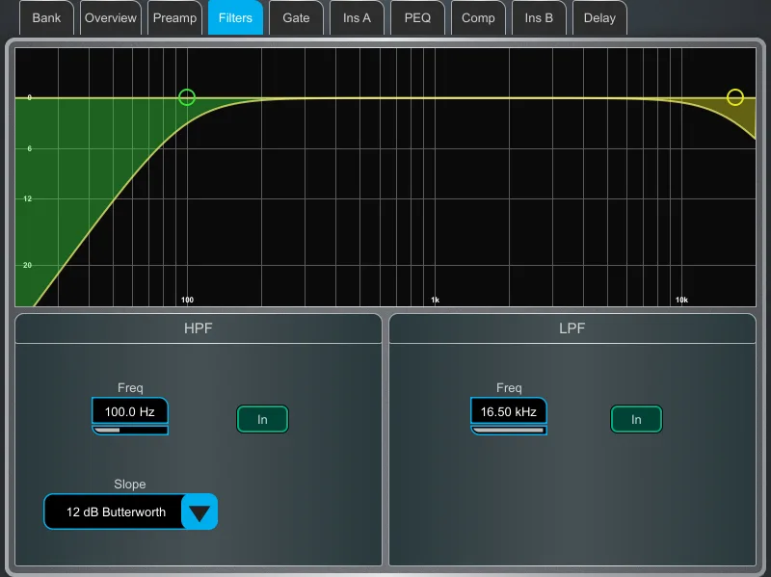Click the 12 dB axis label on graph
Screen dimensions: 771x577
28,198
